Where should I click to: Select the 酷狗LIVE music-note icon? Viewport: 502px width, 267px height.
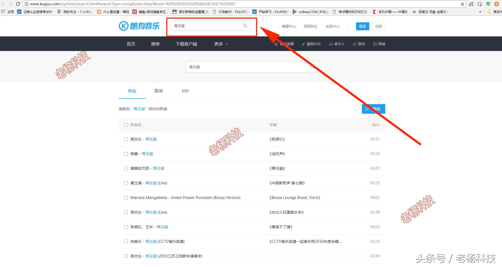click(303, 44)
